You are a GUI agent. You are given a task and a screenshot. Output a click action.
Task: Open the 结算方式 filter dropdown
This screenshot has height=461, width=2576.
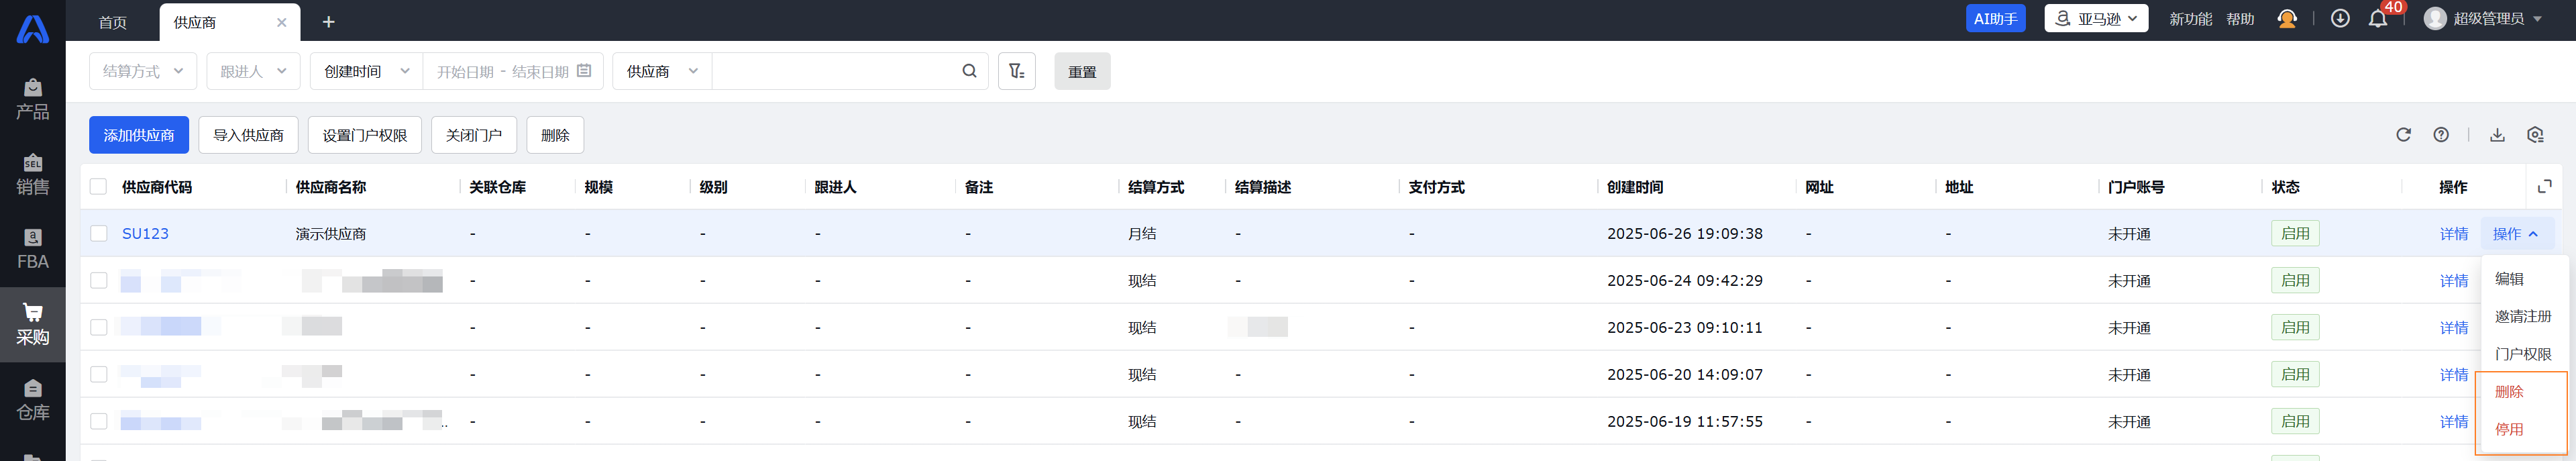pyautogui.click(x=143, y=71)
